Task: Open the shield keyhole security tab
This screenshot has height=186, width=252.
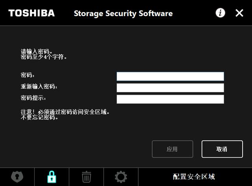Action: [17, 177]
